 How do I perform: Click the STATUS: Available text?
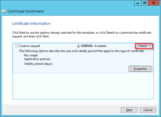click(94, 46)
